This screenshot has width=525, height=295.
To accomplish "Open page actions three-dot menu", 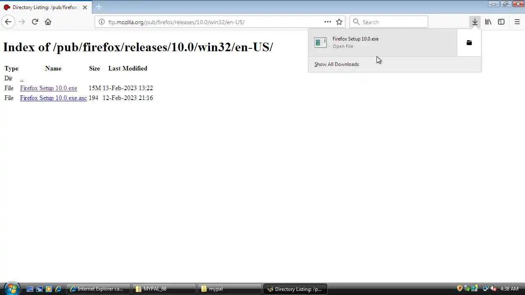I will click(x=327, y=22).
